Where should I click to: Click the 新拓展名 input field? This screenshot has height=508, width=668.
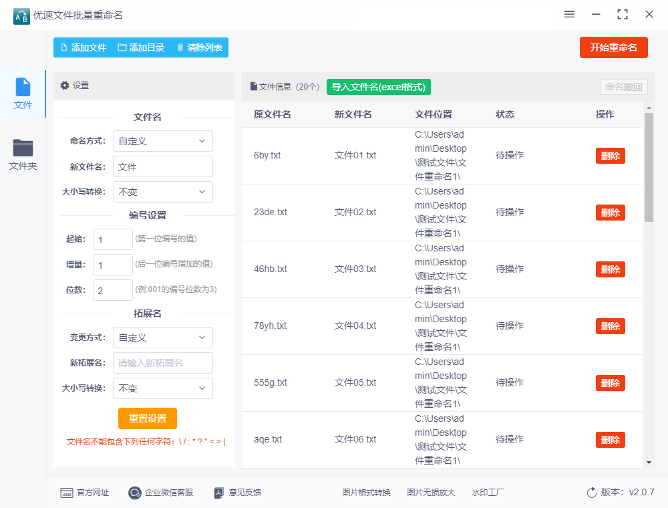163,363
